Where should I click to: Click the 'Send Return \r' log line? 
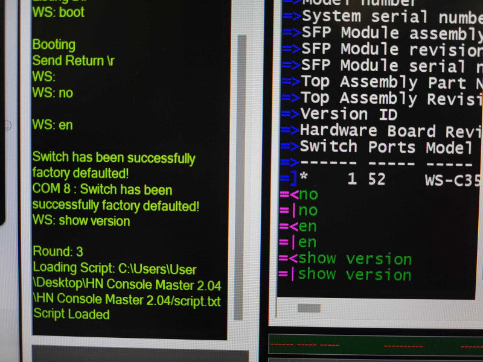point(73,60)
